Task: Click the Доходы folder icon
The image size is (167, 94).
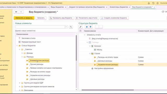Action: [25, 53]
